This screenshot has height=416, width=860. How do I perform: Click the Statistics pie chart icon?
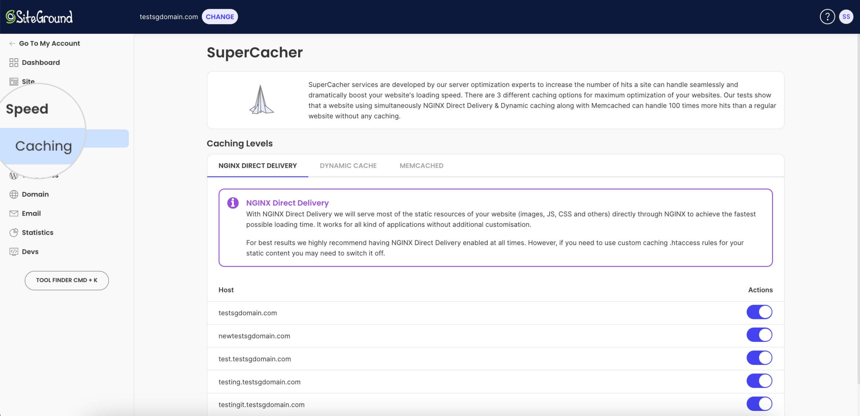(x=14, y=233)
